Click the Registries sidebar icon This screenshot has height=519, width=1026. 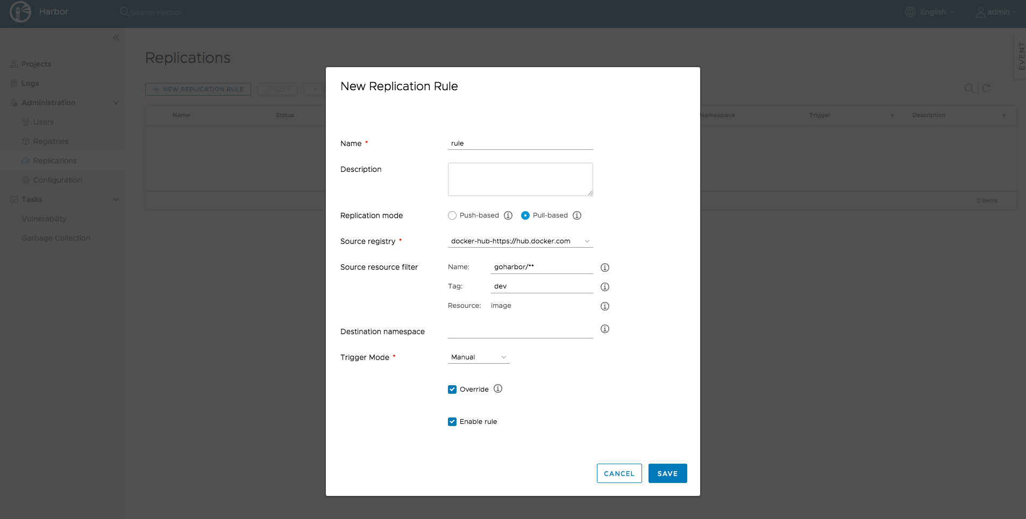pos(26,141)
